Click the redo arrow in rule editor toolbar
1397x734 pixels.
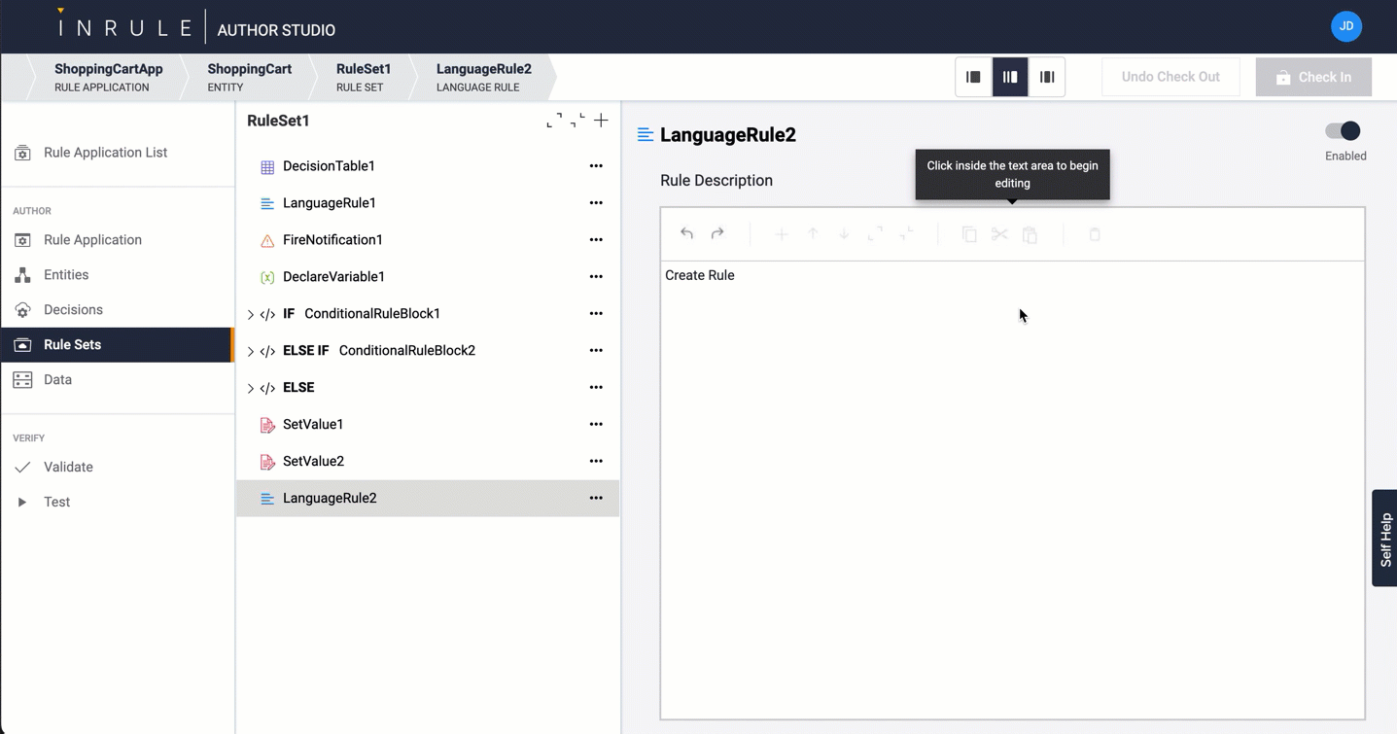717,233
